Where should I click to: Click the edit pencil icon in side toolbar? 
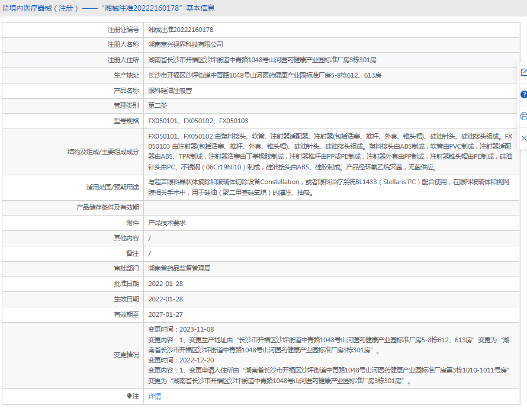(x=523, y=72)
